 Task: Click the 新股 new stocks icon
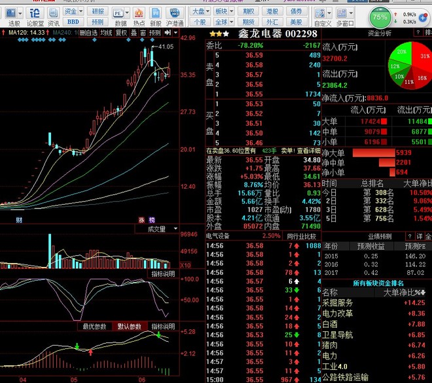[156, 13]
